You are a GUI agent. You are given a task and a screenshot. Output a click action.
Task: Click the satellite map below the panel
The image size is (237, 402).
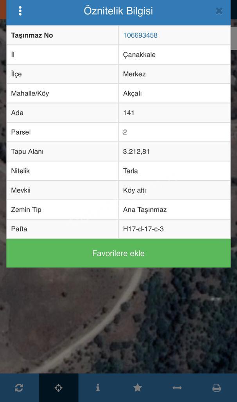click(118, 320)
